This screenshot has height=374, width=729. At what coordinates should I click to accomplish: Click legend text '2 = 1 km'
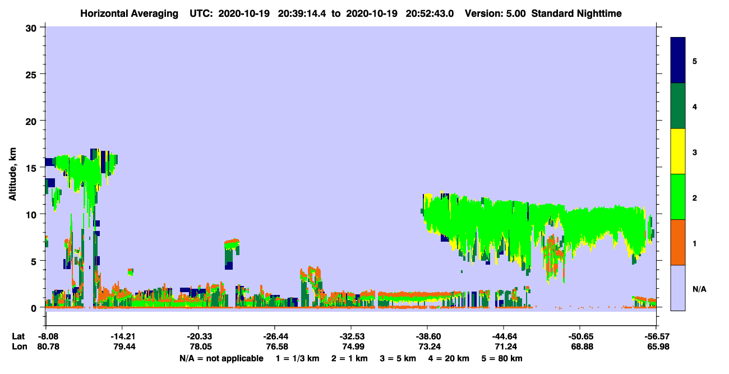(350, 358)
